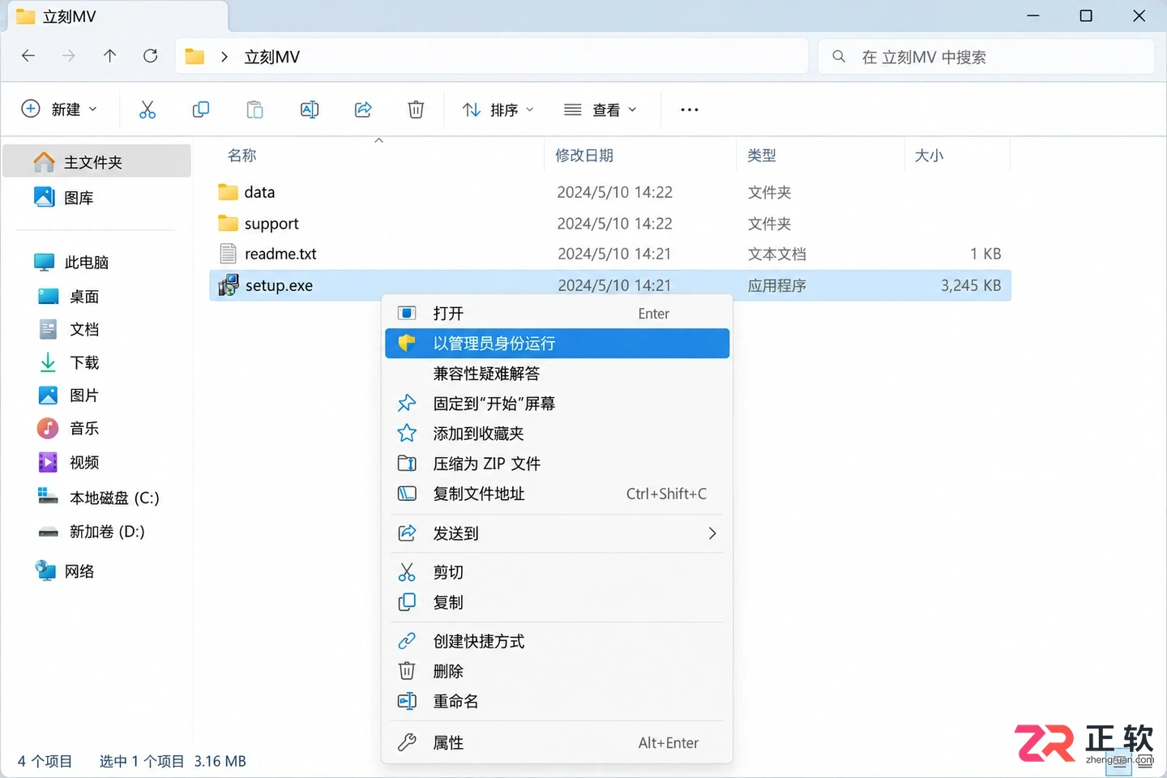Select the support folder

(x=610, y=223)
